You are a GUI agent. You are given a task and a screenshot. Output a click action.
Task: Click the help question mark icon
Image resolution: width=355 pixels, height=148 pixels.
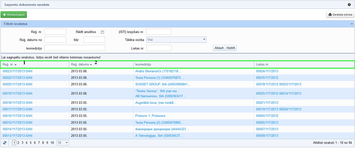[x=349, y=5]
